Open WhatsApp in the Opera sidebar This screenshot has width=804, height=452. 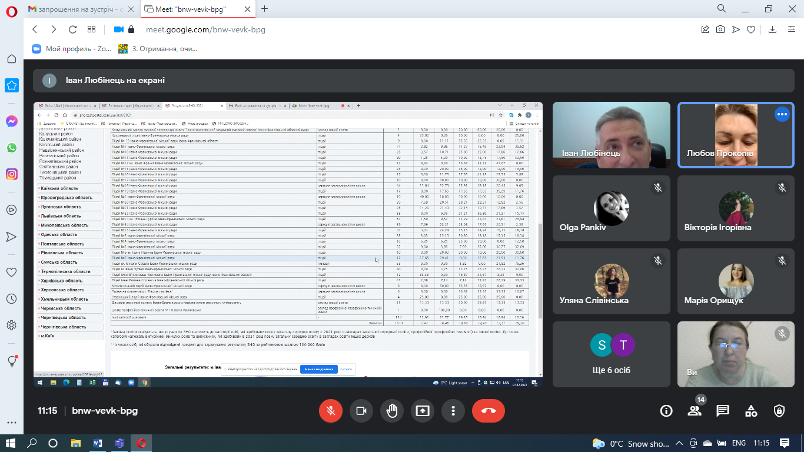click(11, 148)
